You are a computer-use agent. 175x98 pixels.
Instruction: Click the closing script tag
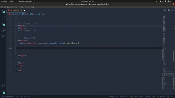click(x=21, y=56)
